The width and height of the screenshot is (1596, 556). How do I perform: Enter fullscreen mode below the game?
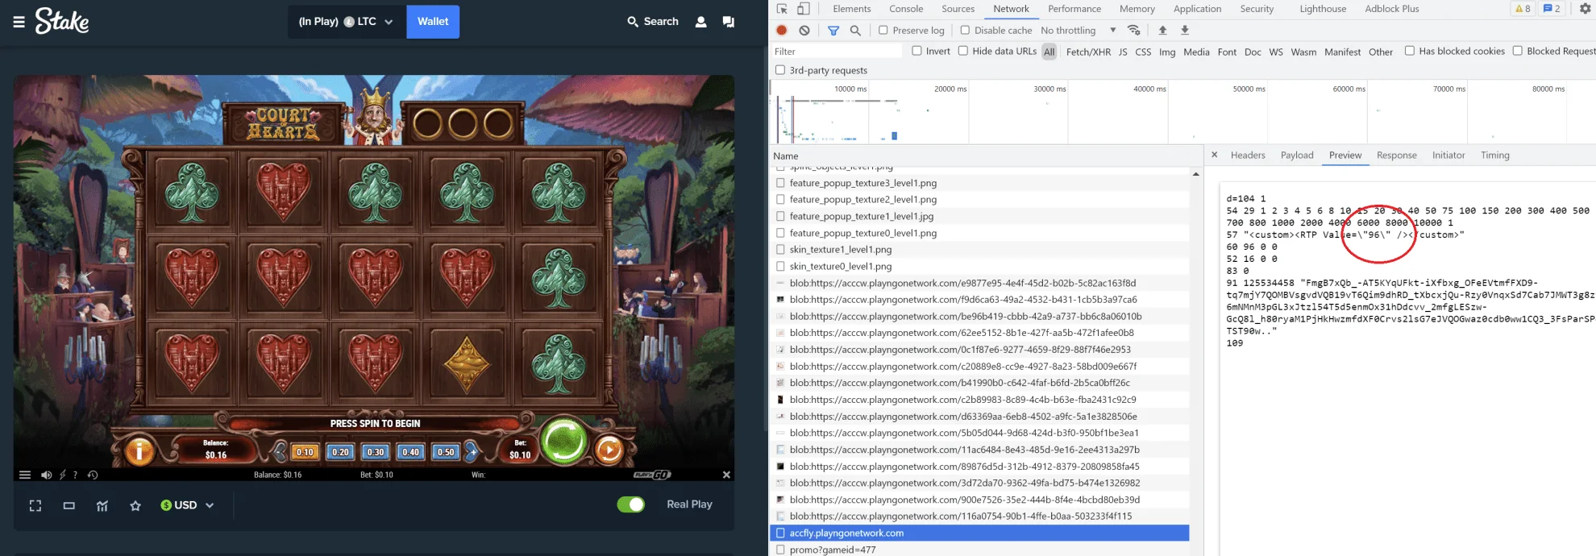pos(35,505)
